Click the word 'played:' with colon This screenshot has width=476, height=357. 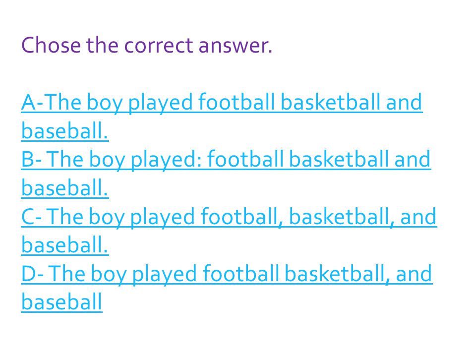point(167,161)
